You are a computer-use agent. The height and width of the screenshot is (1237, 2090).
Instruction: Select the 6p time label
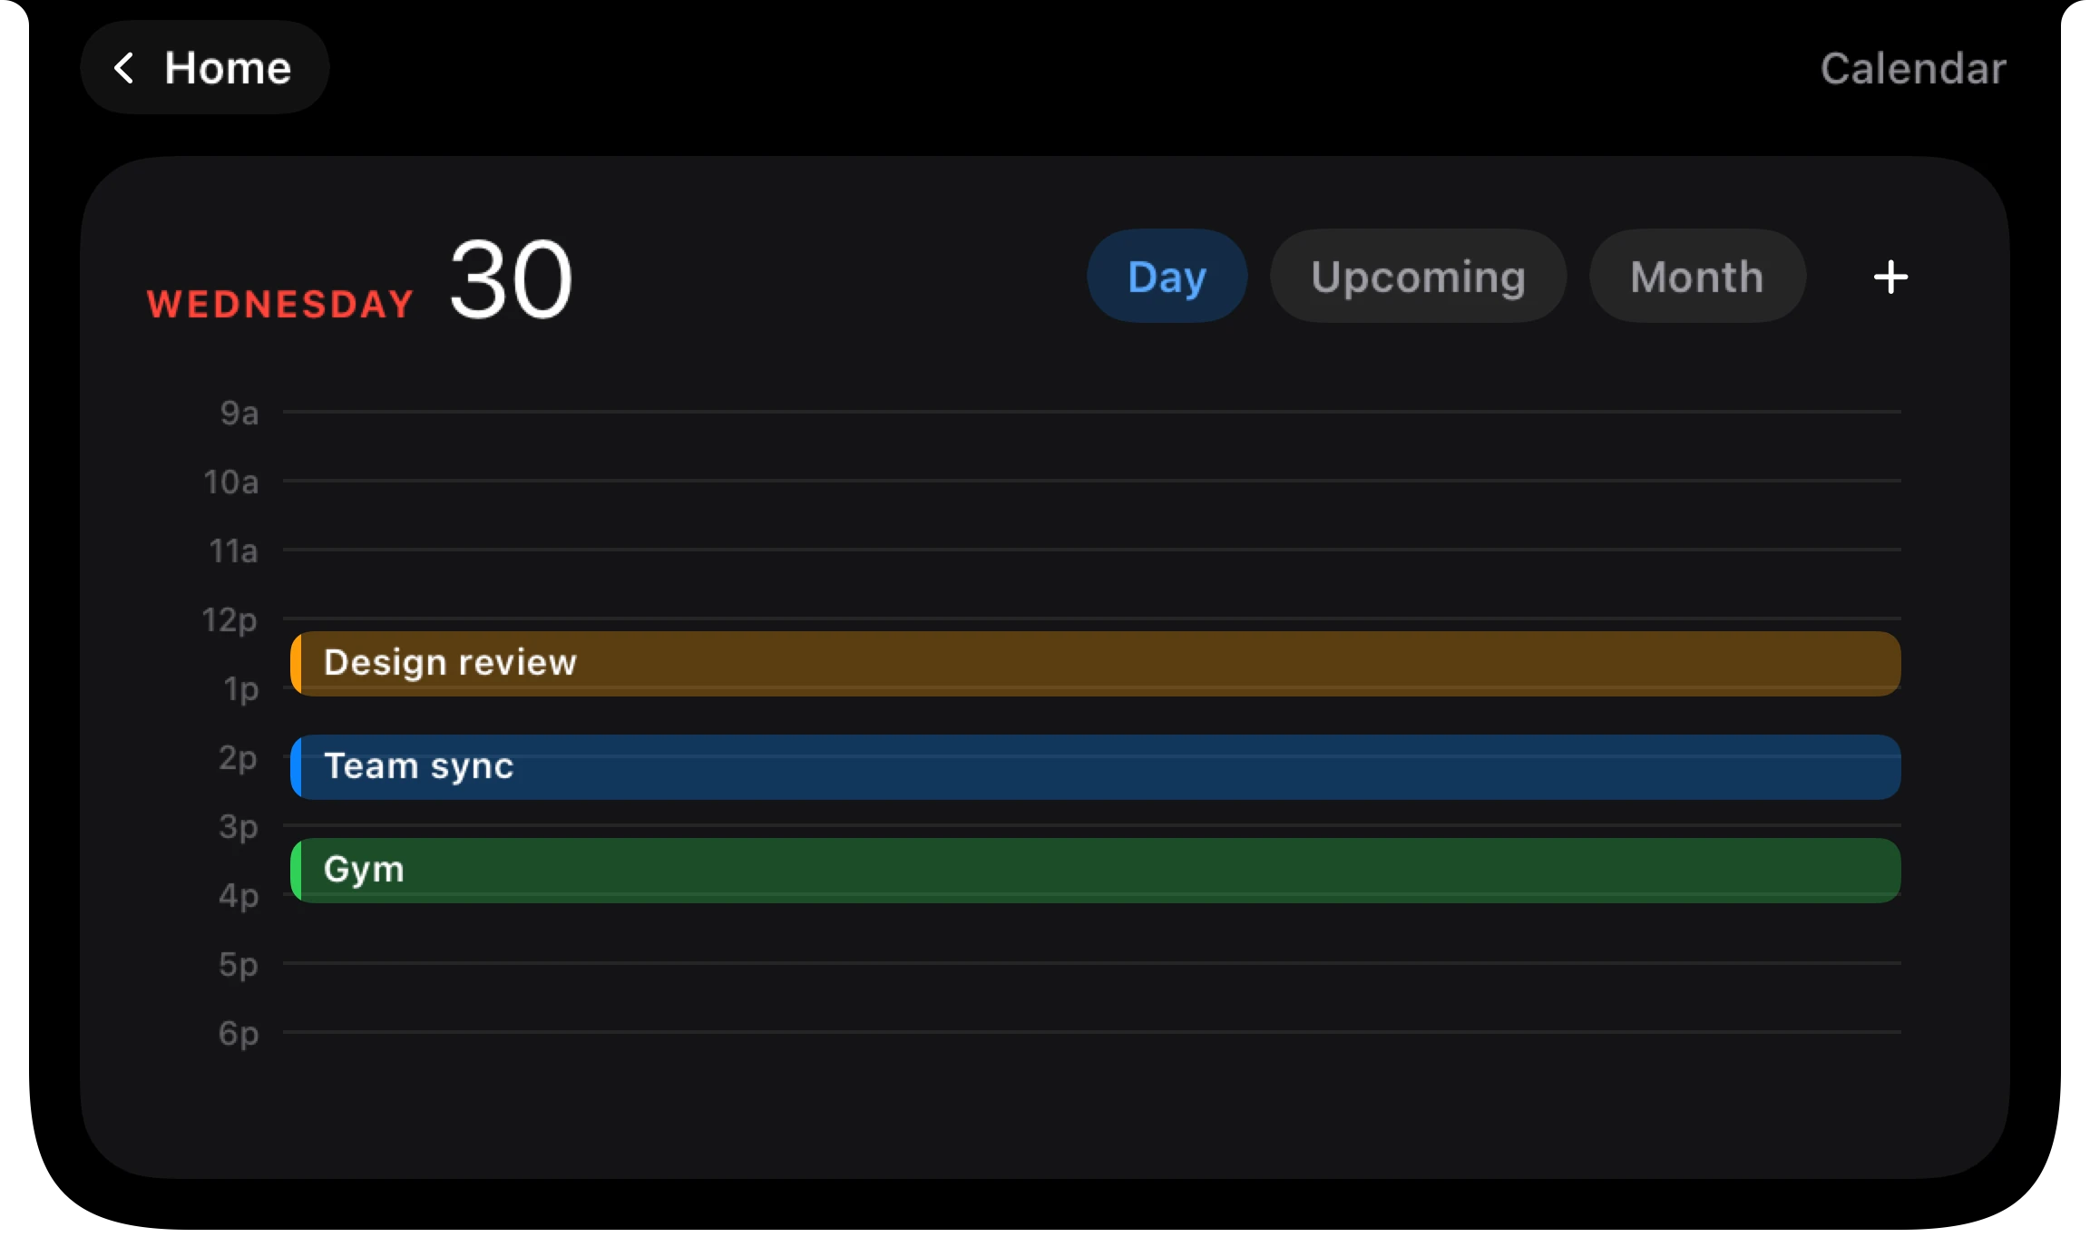point(239,1035)
